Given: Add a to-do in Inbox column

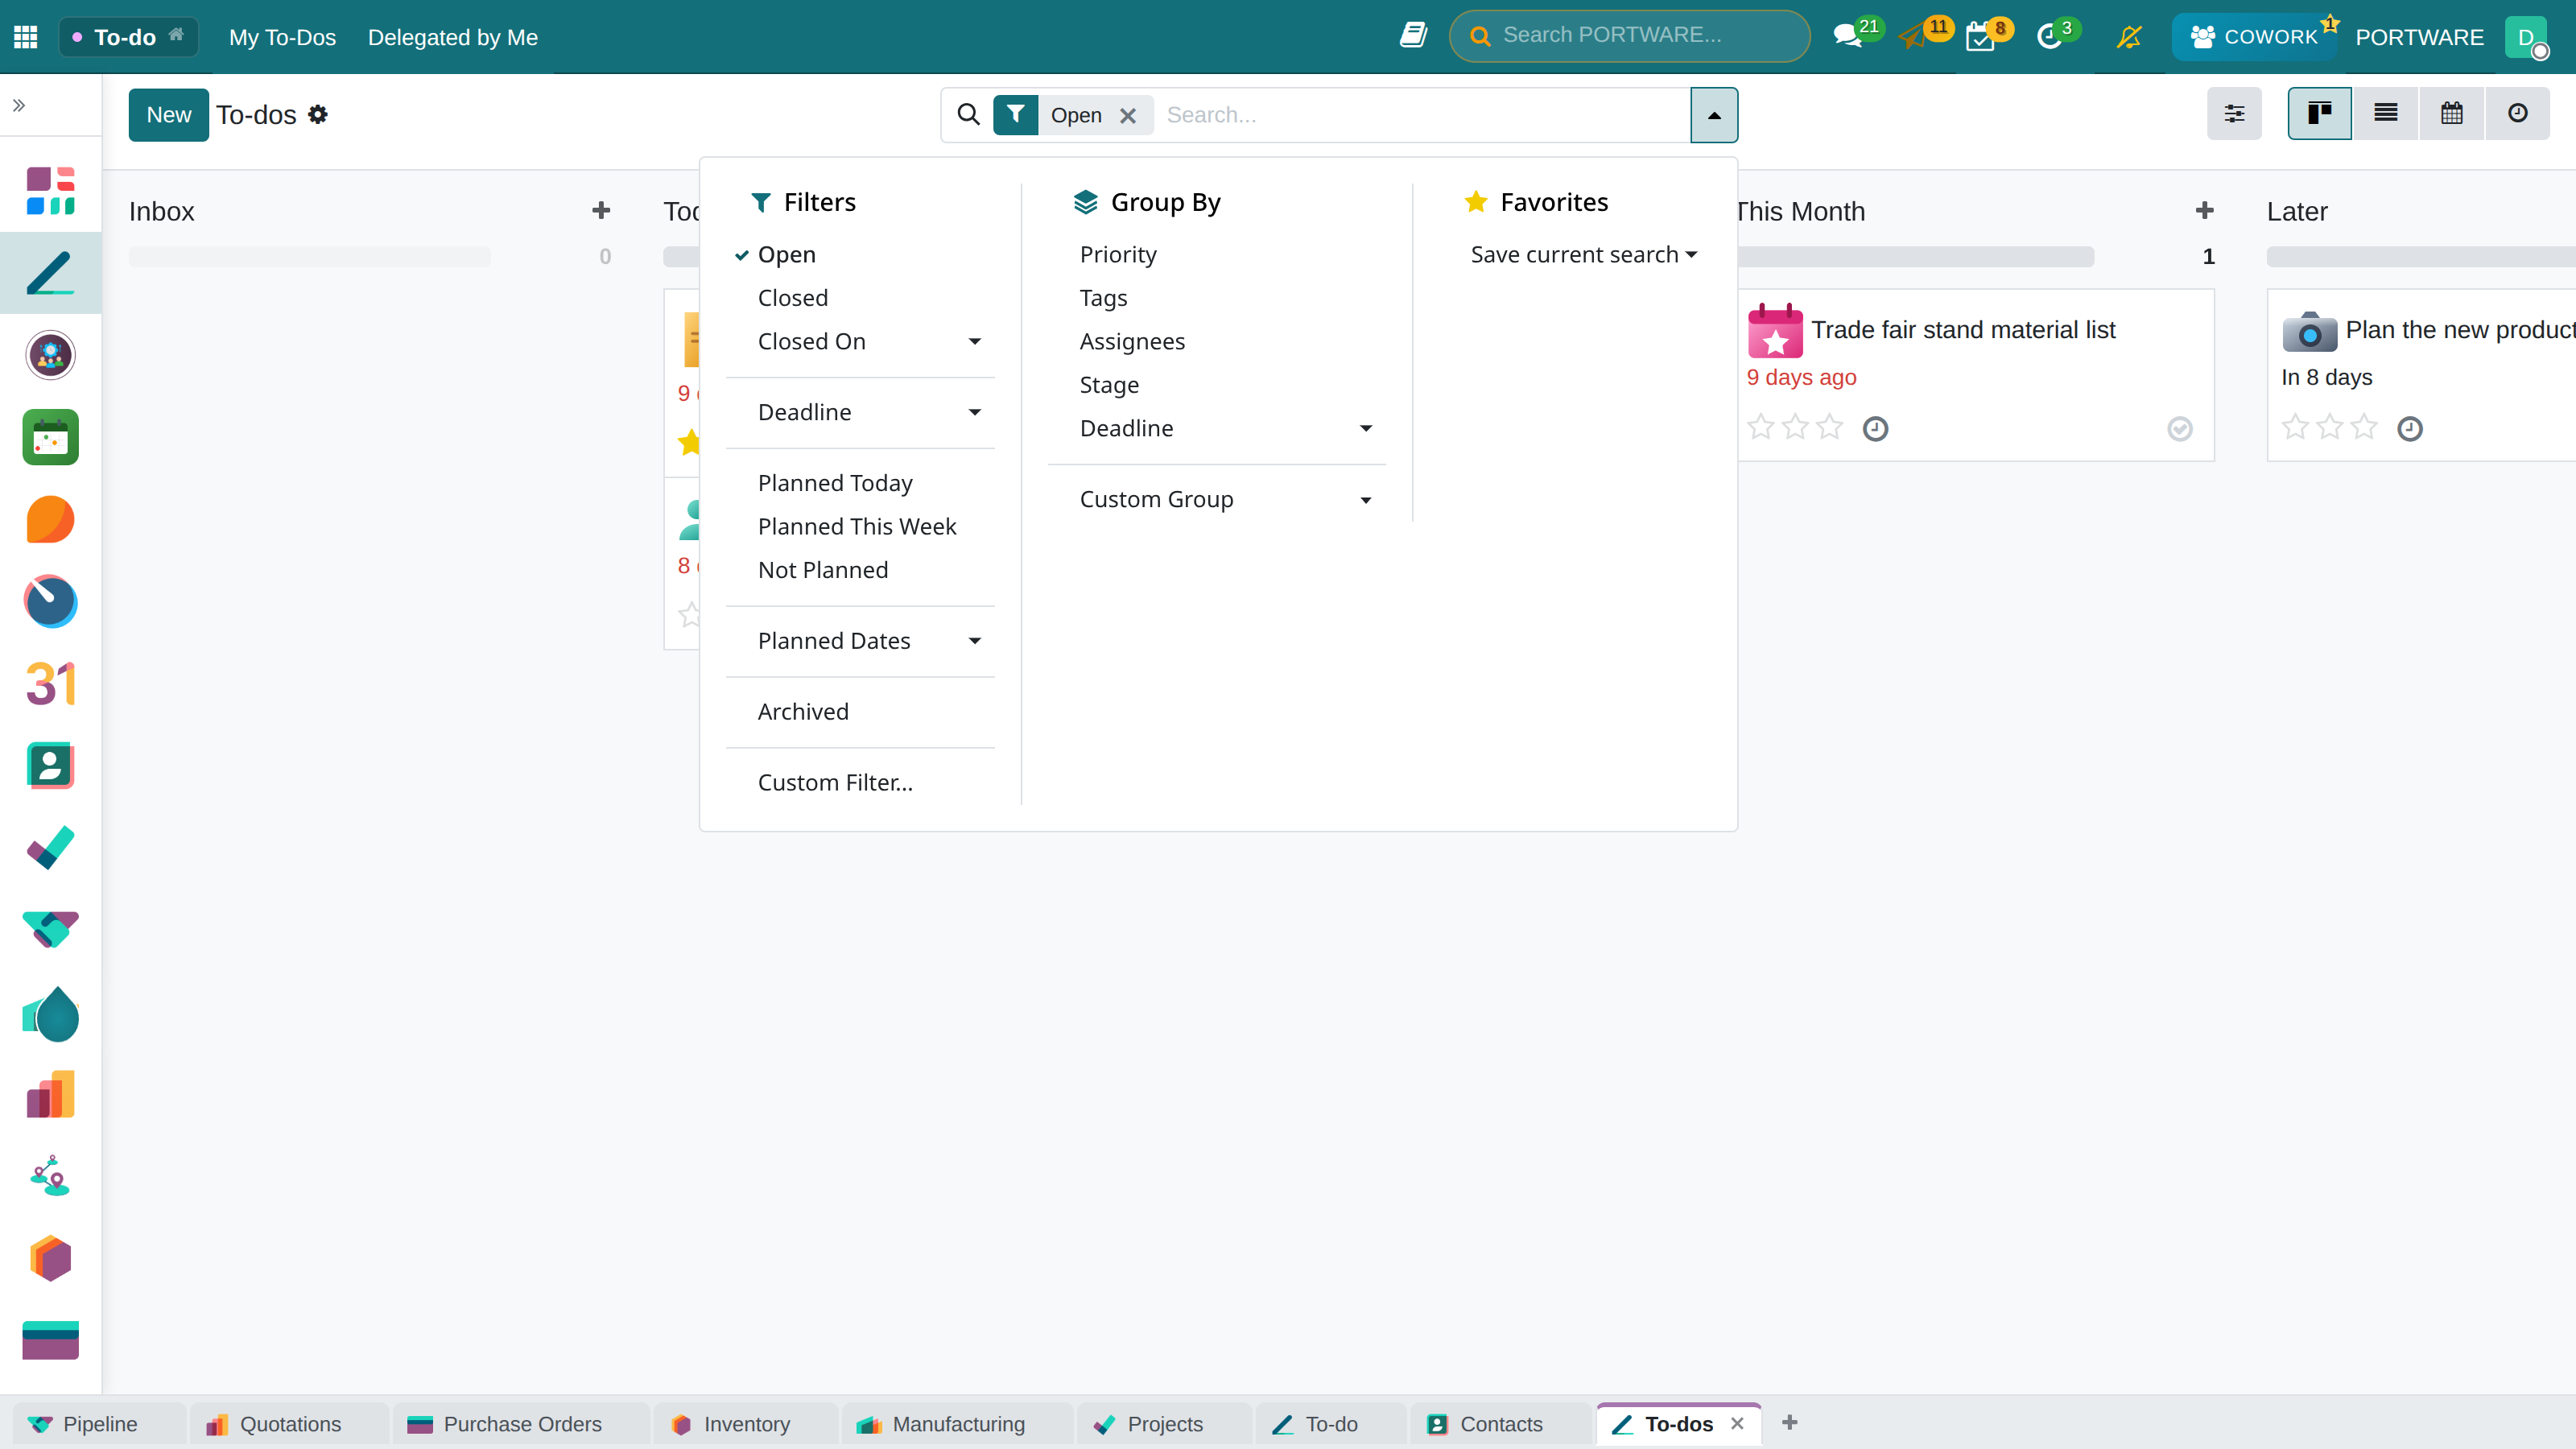Looking at the screenshot, I should coord(601,211).
